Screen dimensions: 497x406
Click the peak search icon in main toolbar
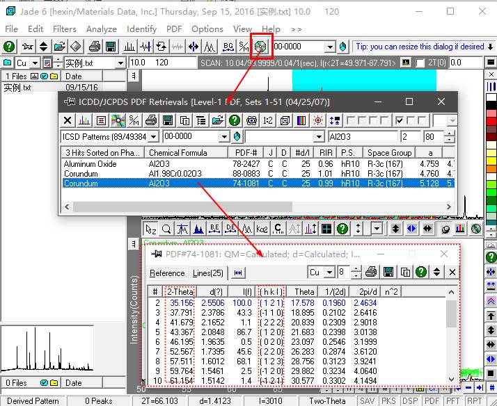click(129, 47)
